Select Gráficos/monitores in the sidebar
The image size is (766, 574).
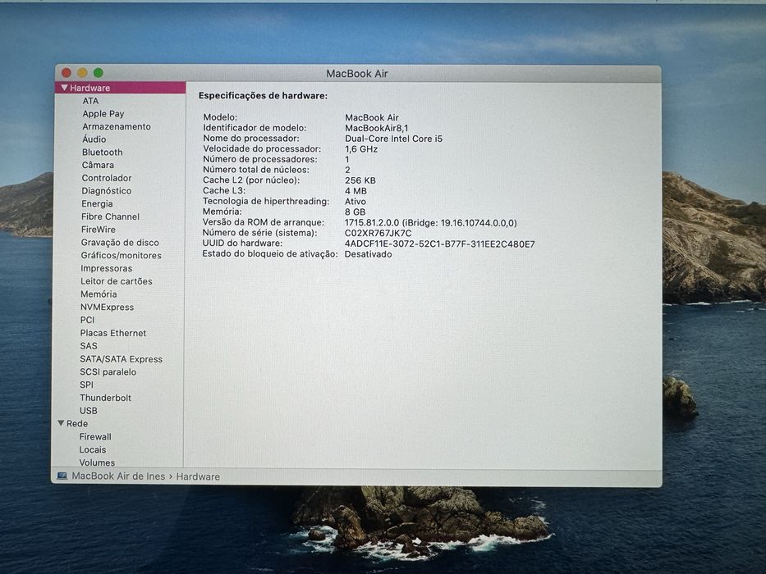[x=121, y=255]
